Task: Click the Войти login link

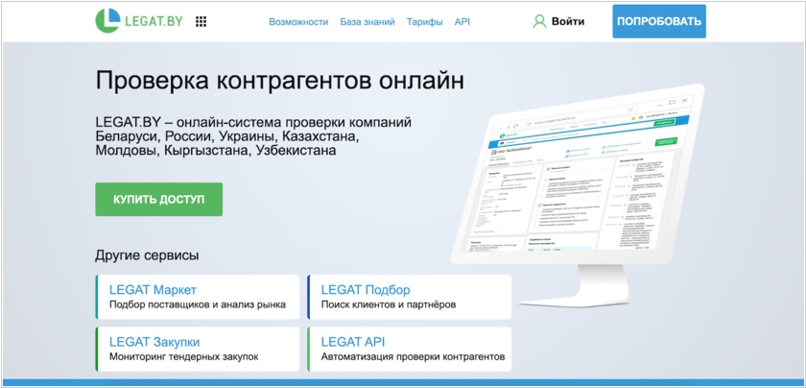Action: click(568, 22)
